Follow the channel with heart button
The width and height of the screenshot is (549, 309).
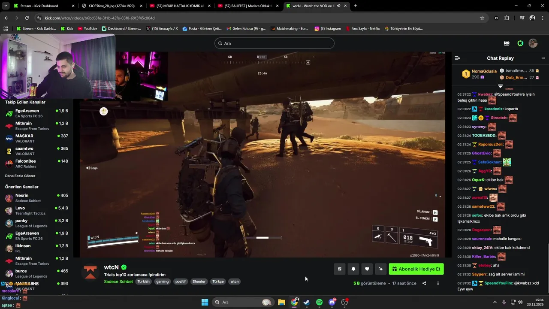[x=367, y=269]
